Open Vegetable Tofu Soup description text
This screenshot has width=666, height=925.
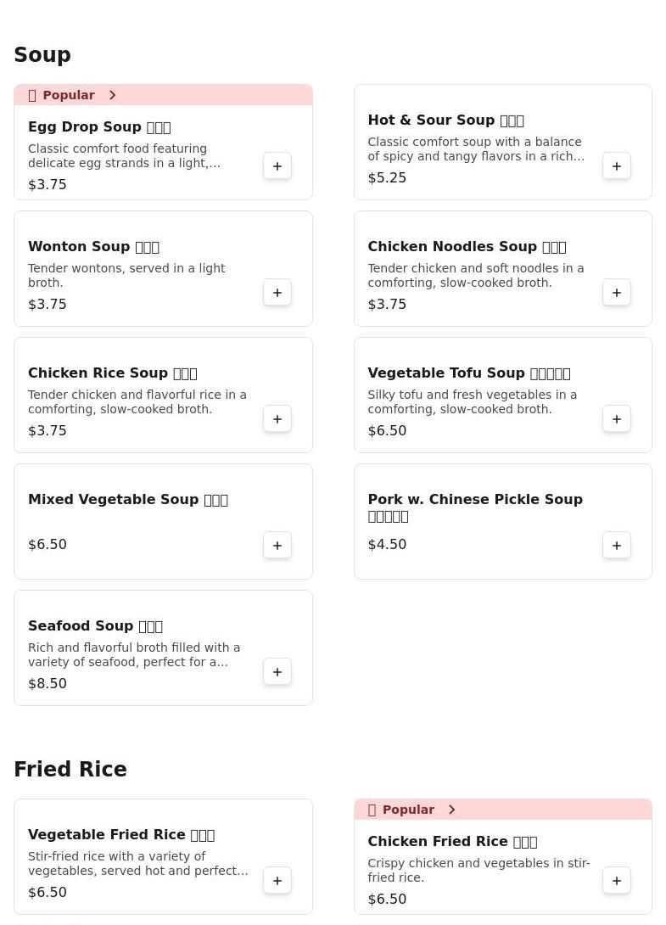pyautogui.click(x=472, y=401)
